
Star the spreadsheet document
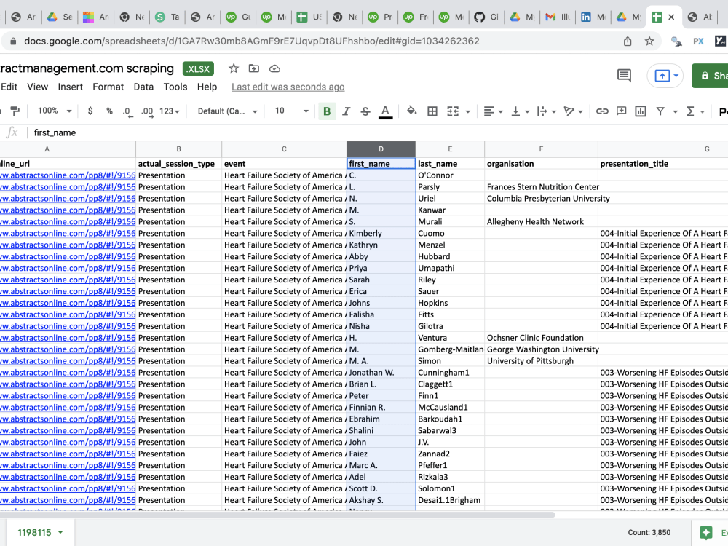(x=234, y=68)
